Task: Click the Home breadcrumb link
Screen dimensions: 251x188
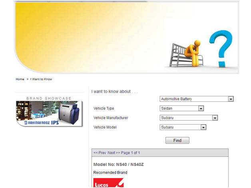Action: point(20,79)
